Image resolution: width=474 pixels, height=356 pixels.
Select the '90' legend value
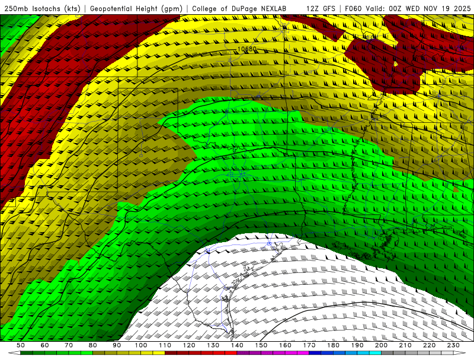pos(117,345)
